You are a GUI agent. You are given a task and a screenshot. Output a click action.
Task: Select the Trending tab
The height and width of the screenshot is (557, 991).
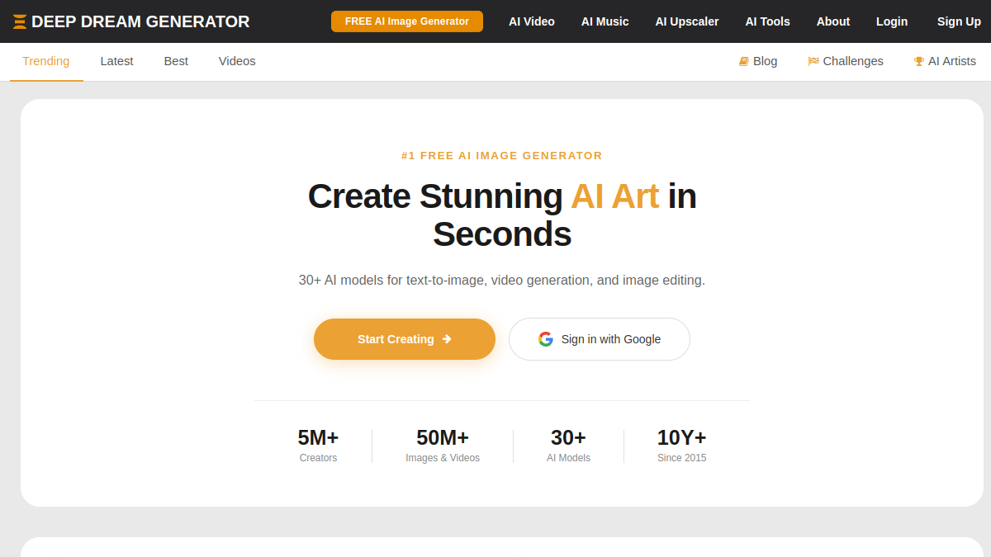tap(46, 61)
